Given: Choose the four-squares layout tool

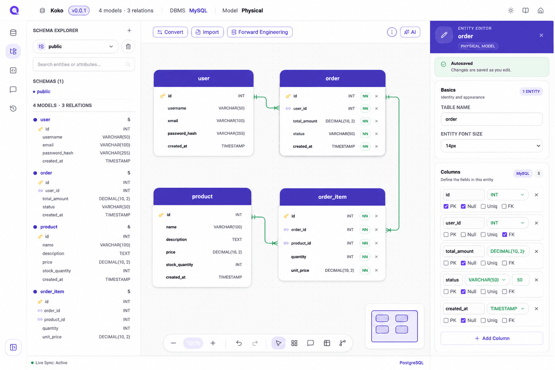Looking at the screenshot, I should (x=294, y=343).
